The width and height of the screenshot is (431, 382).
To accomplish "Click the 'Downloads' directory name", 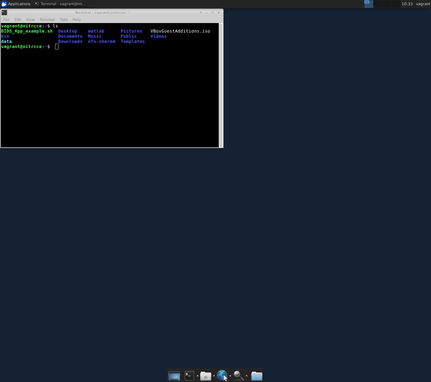I will tap(70, 42).
